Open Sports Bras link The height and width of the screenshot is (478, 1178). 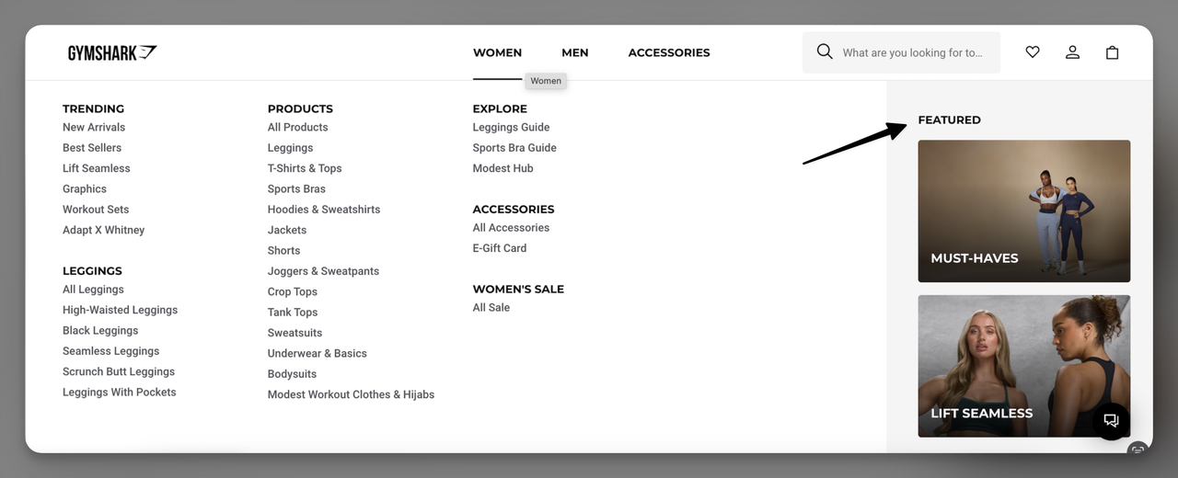[296, 188]
